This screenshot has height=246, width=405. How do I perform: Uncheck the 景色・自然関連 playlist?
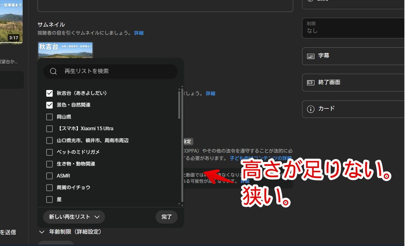(x=49, y=105)
